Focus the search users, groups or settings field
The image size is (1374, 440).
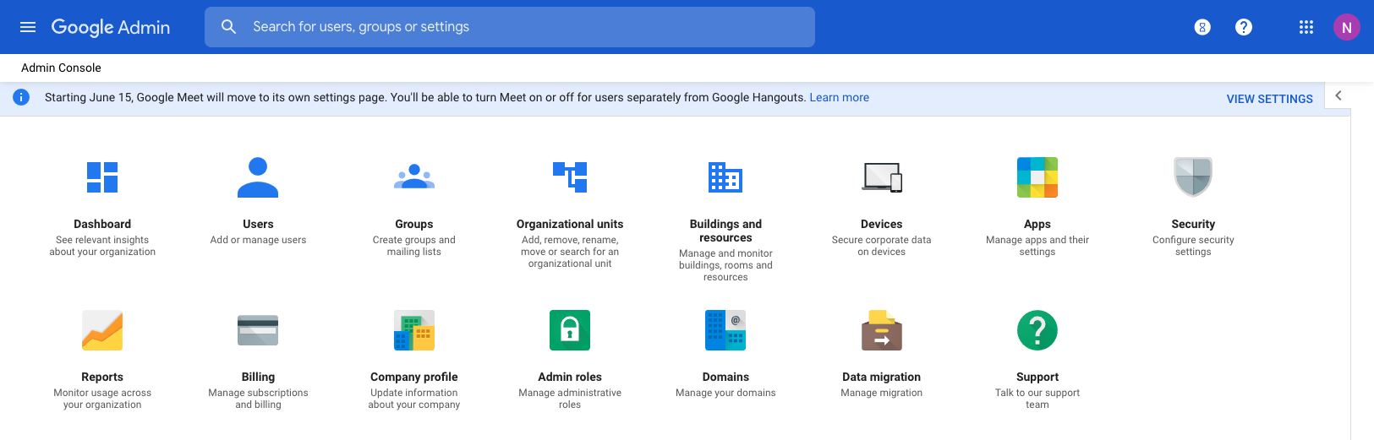click(x=510, y=27)
